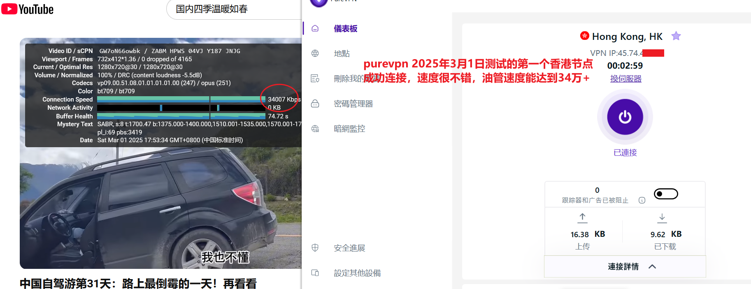Screen dimensions: 751x289
Task: Open the 暗網監控 menu item
Action: click(x=349, y=129)
